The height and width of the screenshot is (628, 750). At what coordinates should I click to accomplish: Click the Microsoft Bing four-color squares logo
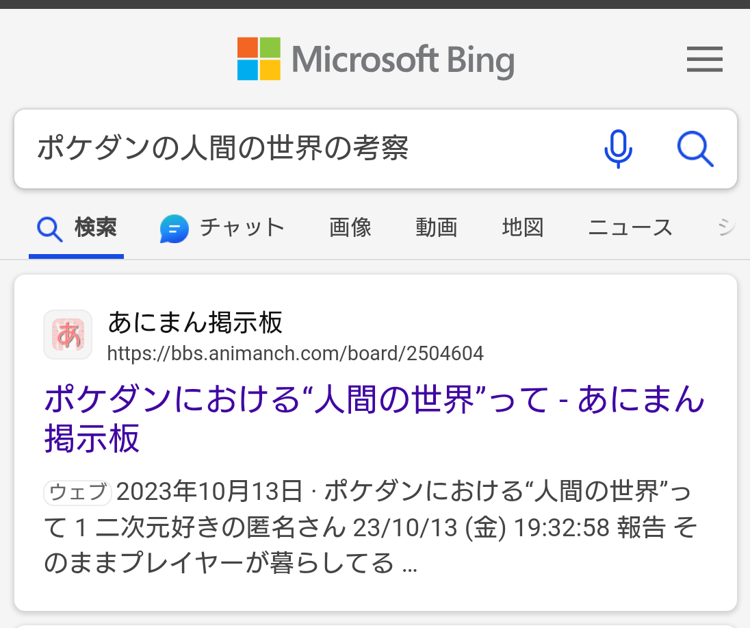pos(259,59)
